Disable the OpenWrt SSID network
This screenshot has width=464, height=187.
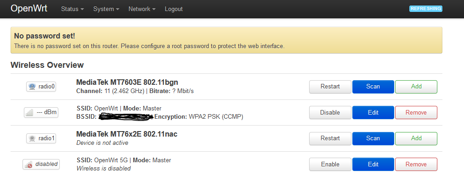[x=330, y=113]
